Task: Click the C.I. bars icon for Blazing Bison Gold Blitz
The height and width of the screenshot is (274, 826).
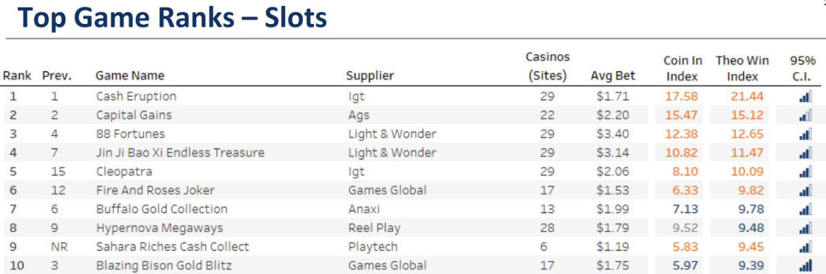Action: point(805,265)
